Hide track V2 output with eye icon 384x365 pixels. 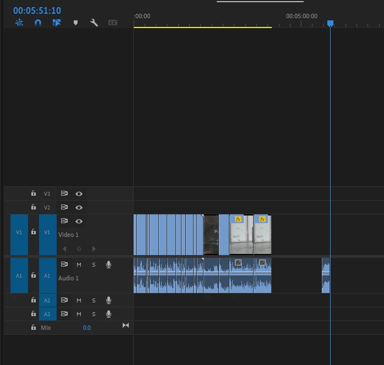(x=79, y=207)
